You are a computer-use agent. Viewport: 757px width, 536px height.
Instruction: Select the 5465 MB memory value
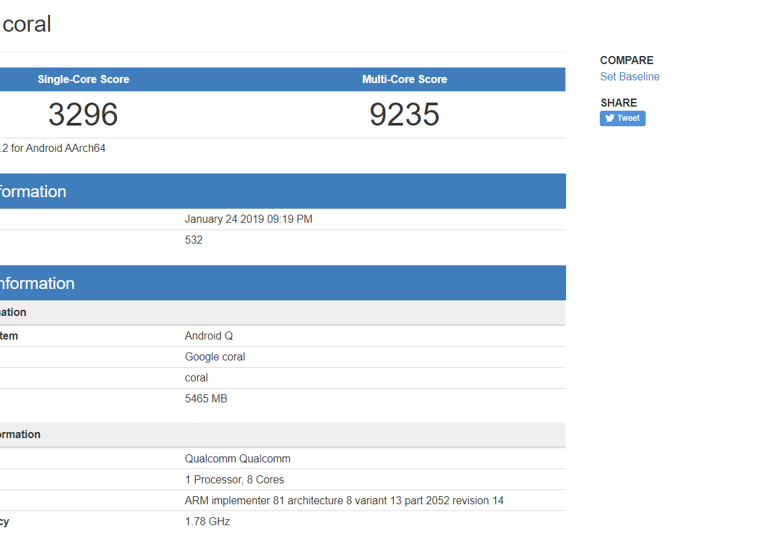point(206,399)
